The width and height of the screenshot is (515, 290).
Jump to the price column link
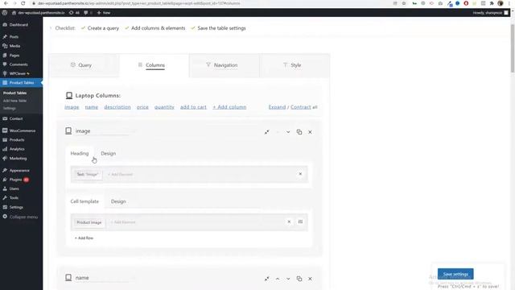(x=142, y=107)
